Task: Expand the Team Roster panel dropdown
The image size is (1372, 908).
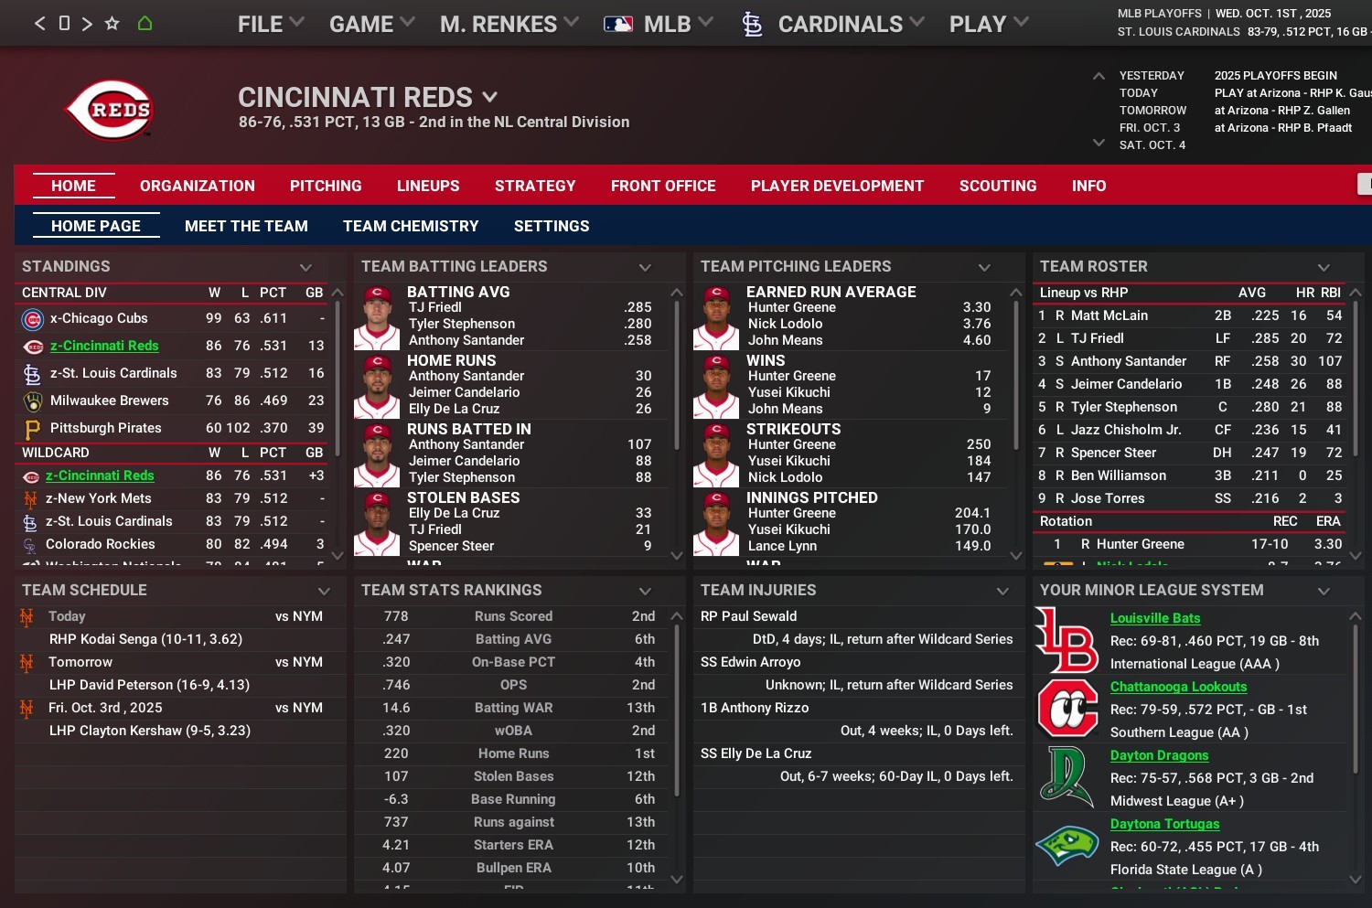Action: click(x=1324, y=267)
